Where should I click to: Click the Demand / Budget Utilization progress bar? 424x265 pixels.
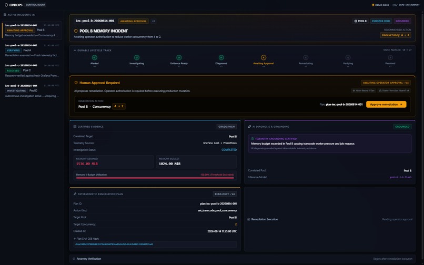point(155,178)
